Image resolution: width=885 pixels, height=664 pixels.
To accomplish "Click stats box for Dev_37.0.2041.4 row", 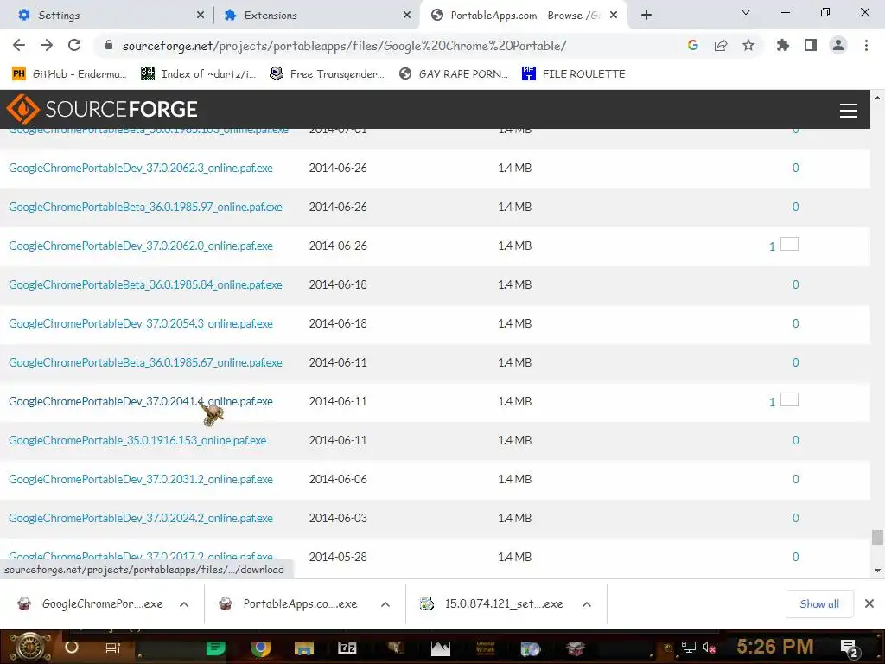I will coord(789,399).
